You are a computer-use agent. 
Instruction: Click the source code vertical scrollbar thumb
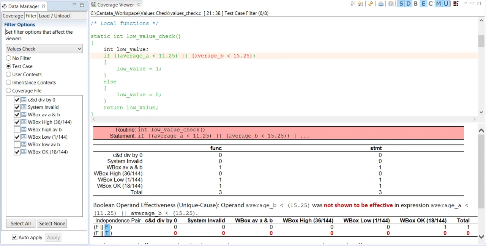coord(481,41)
